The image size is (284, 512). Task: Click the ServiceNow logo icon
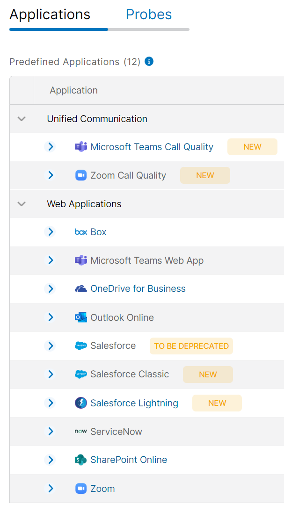81,432
